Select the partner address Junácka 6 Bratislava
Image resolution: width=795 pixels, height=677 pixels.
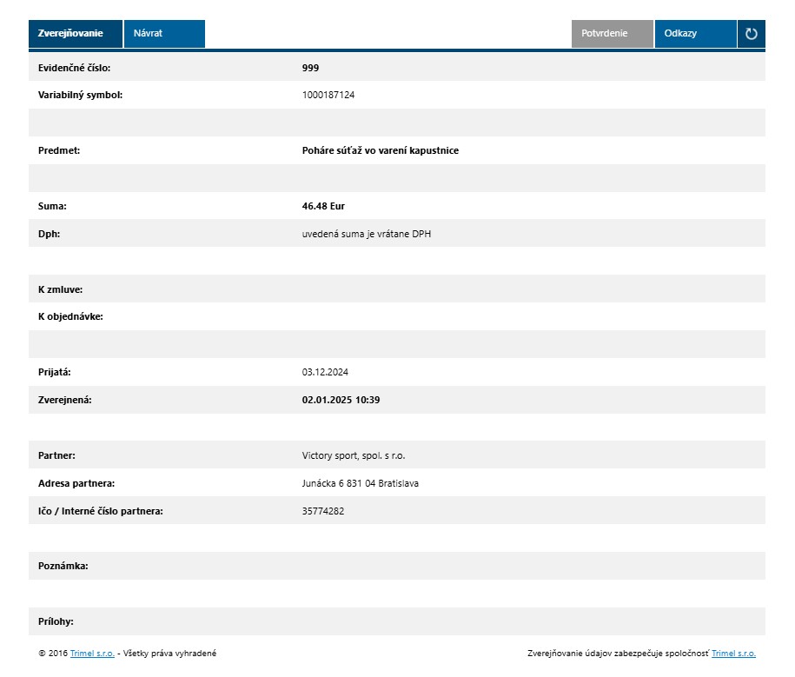[x=360, y=484]
